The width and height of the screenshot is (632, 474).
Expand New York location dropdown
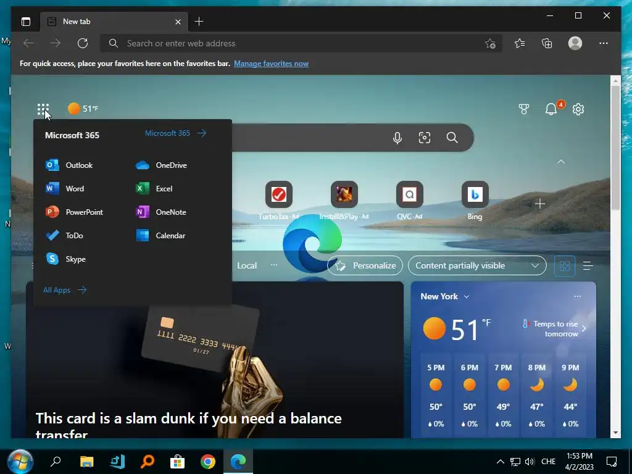[x=467, y=297]
